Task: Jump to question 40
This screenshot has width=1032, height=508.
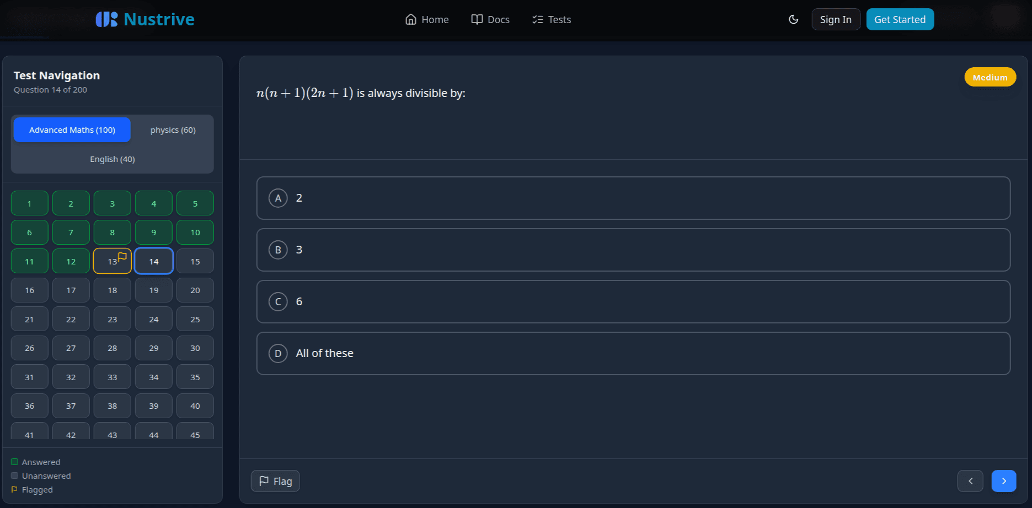Action: 195,406
